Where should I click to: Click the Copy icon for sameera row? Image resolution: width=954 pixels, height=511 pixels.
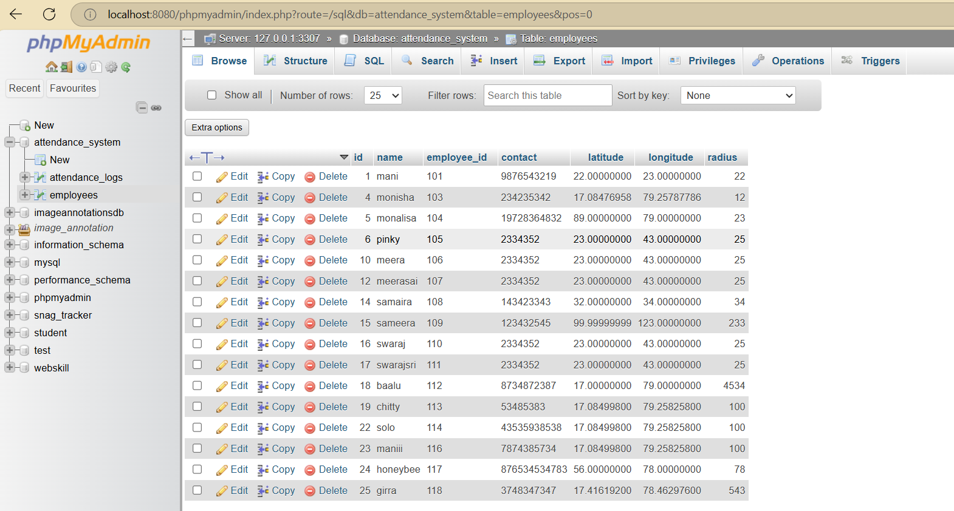click(x=263, y=323)
